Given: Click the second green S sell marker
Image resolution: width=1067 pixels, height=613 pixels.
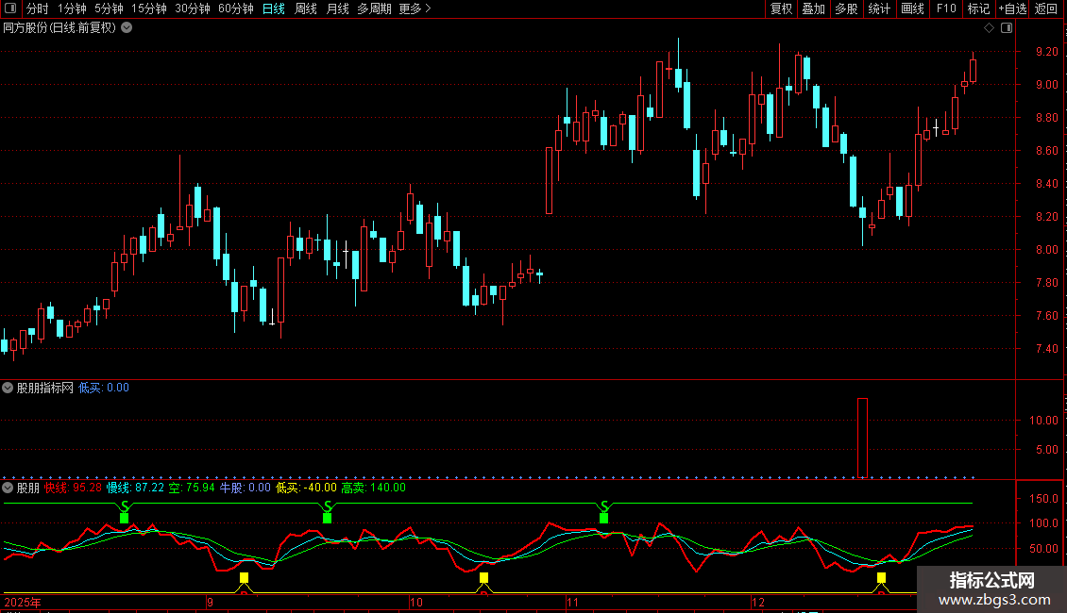Looking at the screenshot, I should [328, 512].
